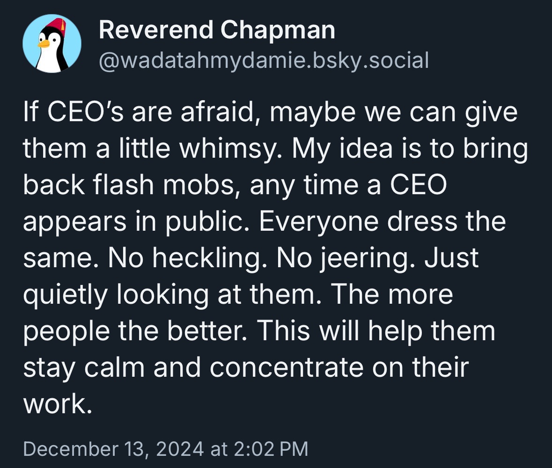
Task: Click the penguin's orange beak
Action: [44, 44]
